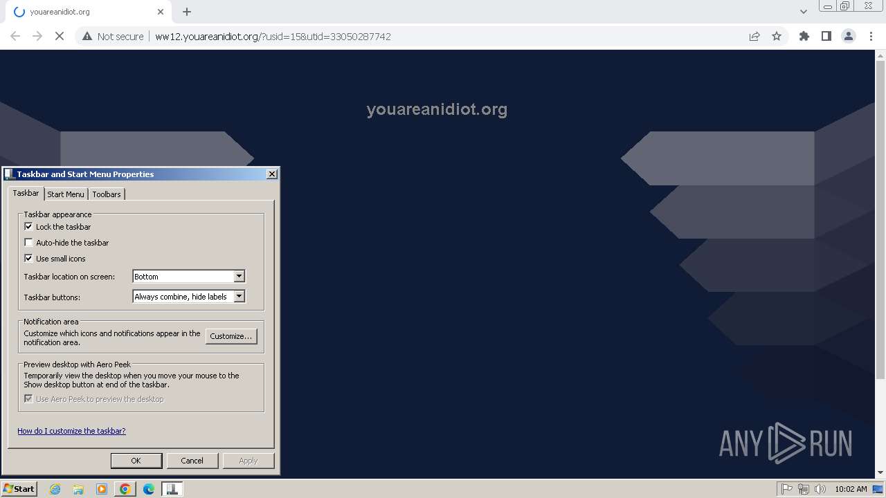Select Taskbar Properties taskbar button
Screen dimensions: 886x498
click(x=172, y=489)
